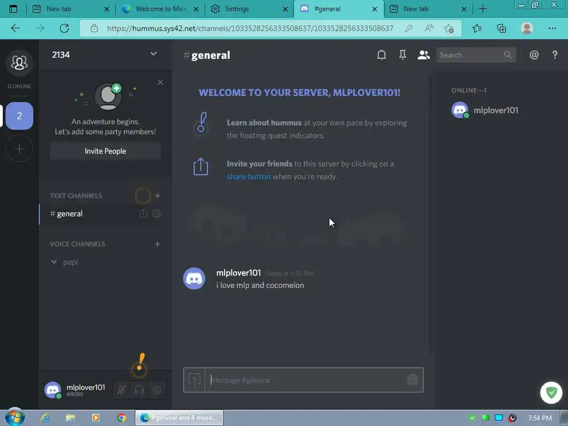568x426 pixels.
Task: Click the channel Search field
Action: pyautogui.click(x=476, y=55)
